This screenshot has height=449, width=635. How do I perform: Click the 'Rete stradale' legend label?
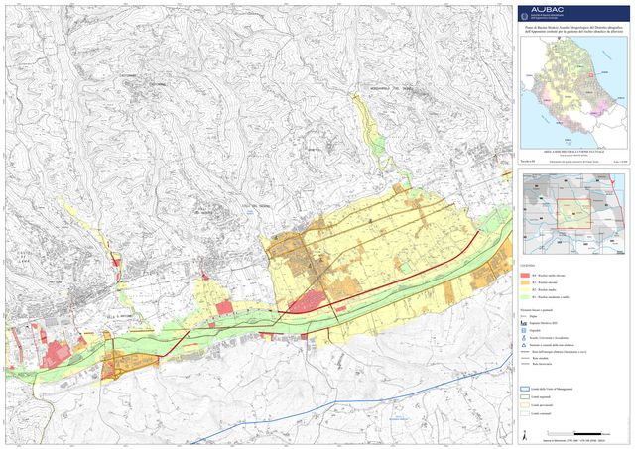(541, 358)
